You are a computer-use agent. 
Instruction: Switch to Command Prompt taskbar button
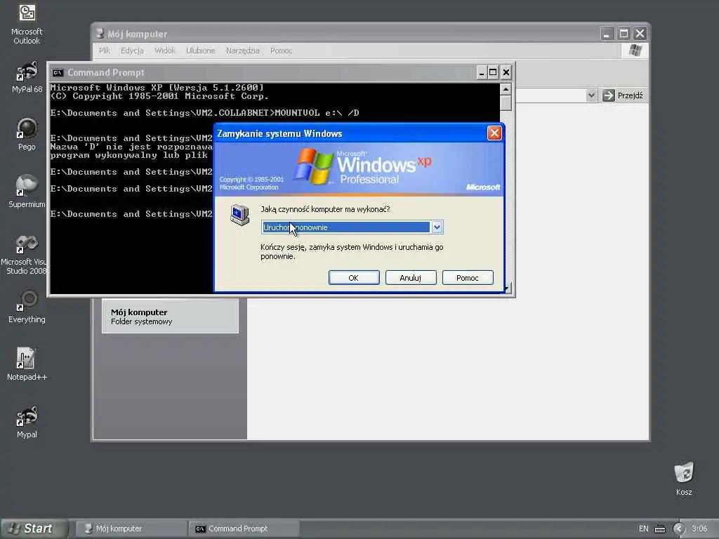[244, 528]
